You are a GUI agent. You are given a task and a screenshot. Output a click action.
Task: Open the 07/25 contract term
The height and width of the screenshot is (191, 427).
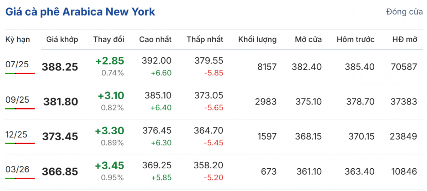(x=17, y=64)
